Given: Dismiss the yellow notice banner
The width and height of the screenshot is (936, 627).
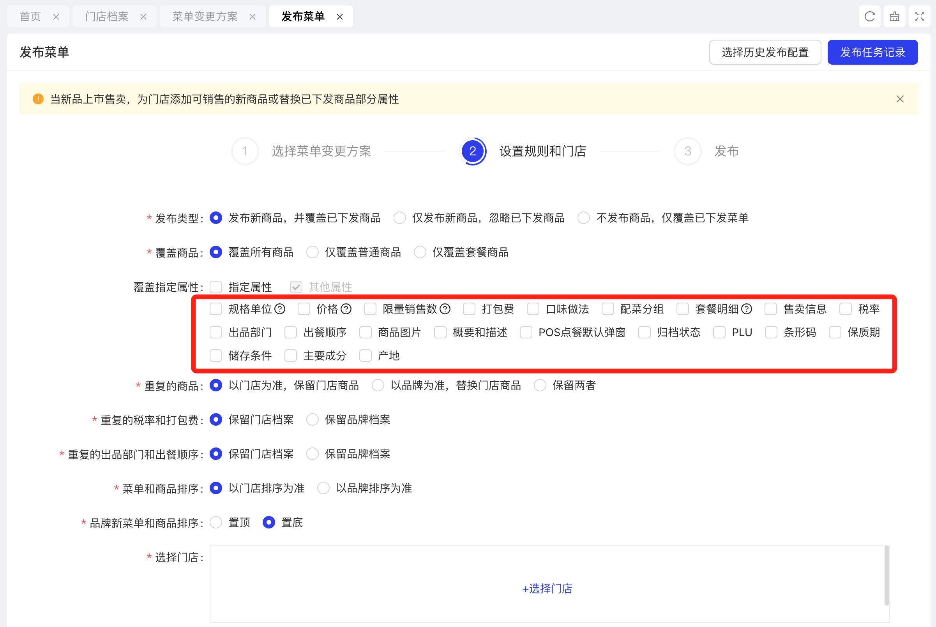Looking at the screenshot, I should point(900,99).
